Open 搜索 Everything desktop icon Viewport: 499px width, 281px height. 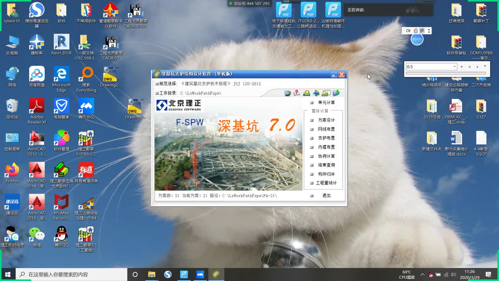point(86,80)
